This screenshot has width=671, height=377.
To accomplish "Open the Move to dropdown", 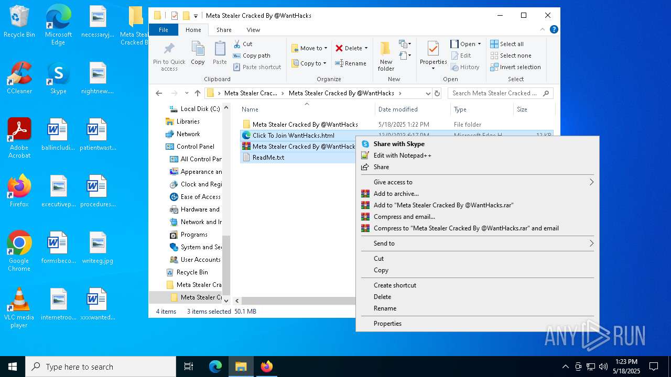I will point(309,48).
